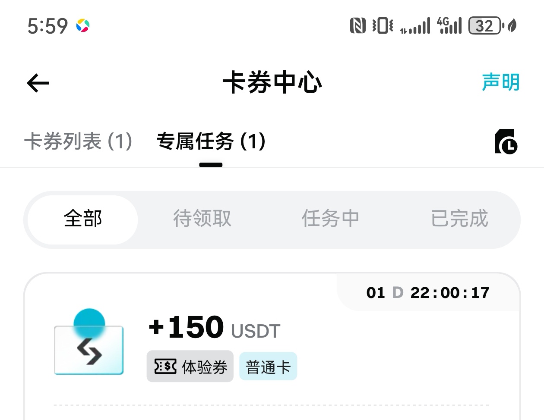
Task: Enable the 待领取 filter
Action: point(202,219)
